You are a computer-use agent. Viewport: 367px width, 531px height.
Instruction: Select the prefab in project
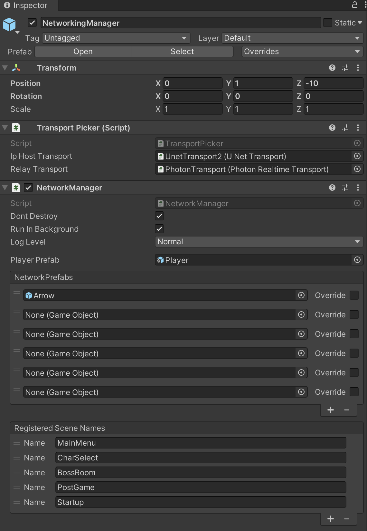182,52
